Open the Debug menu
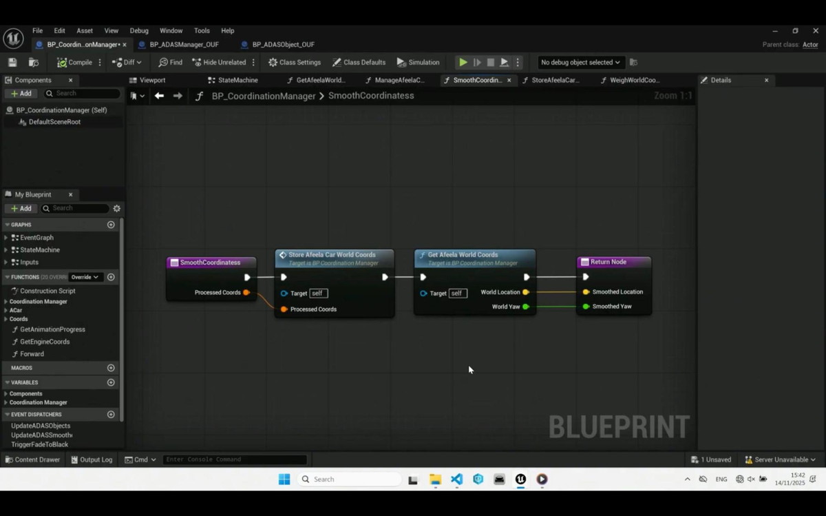The width and height of the screenshot is (826, 516). click(x=139, y=31)
